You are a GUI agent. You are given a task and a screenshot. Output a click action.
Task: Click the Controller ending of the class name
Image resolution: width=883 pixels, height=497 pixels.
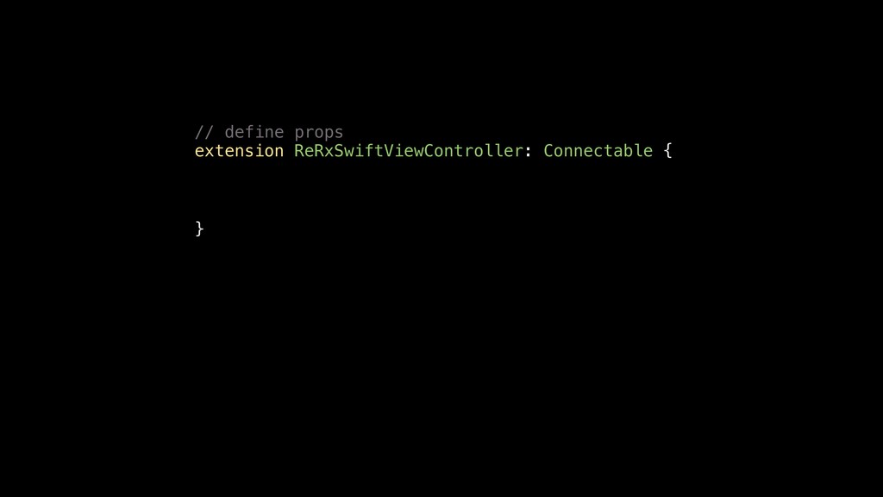click(473, 150)
